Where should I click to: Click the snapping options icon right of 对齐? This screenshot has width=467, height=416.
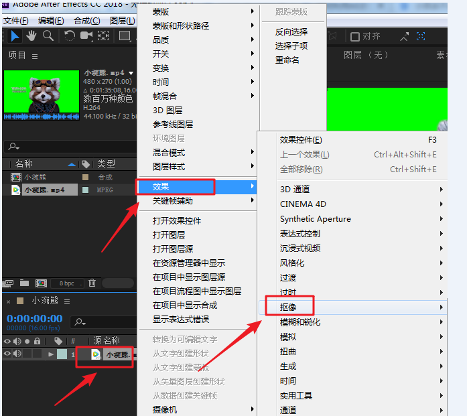(405, 37)
